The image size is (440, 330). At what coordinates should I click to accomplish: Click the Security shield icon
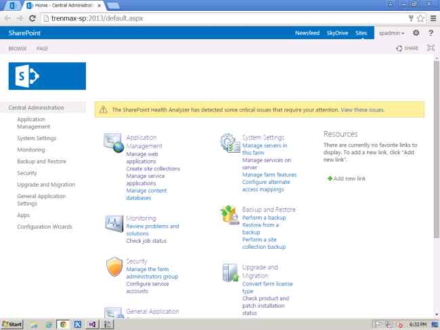coord(114,266)
